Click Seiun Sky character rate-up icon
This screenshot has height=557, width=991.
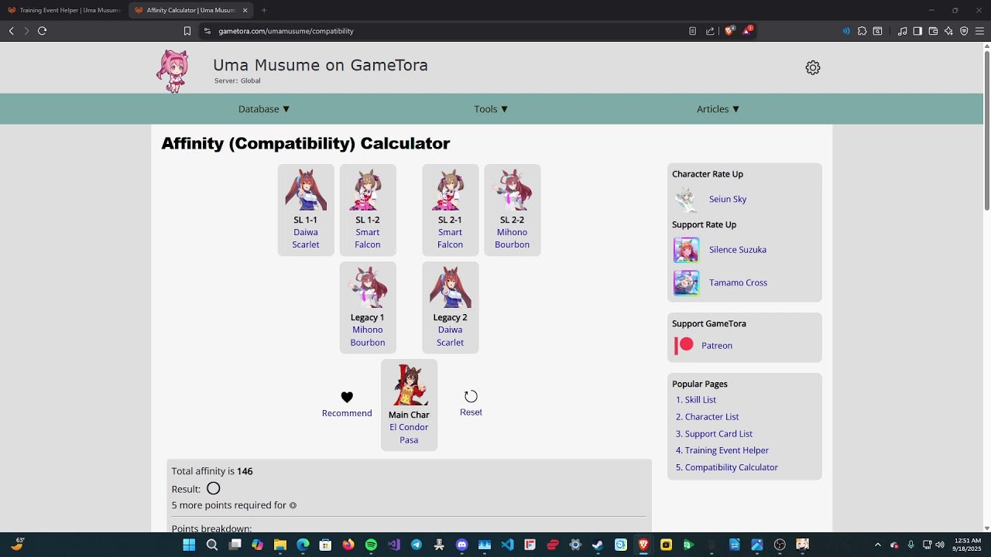686,199
